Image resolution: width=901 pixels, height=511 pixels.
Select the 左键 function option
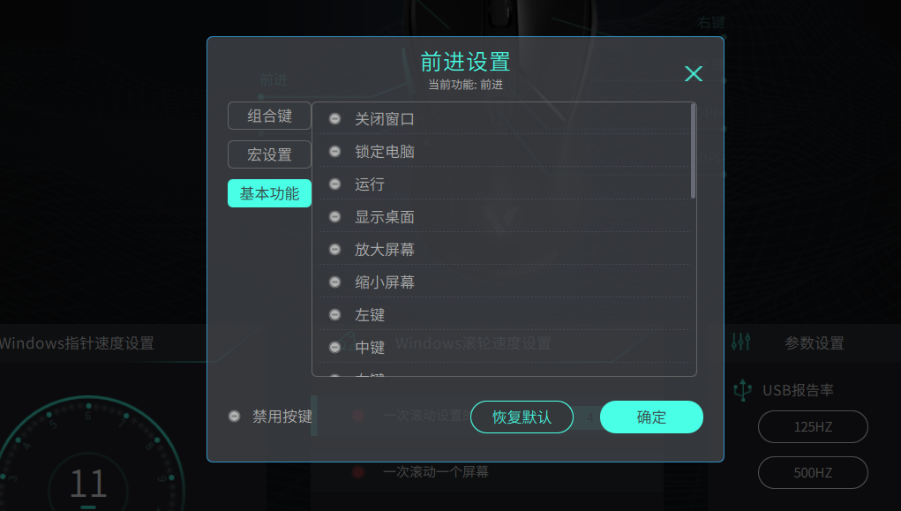[x=370, y=314]
